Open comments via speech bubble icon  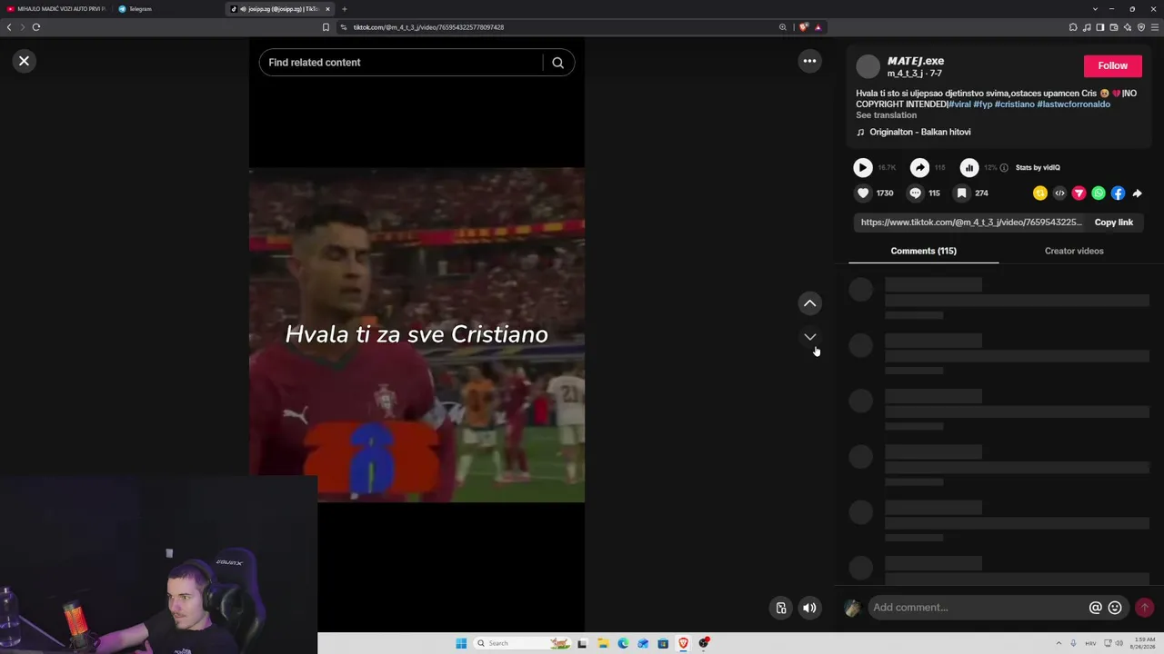[916, 193]
